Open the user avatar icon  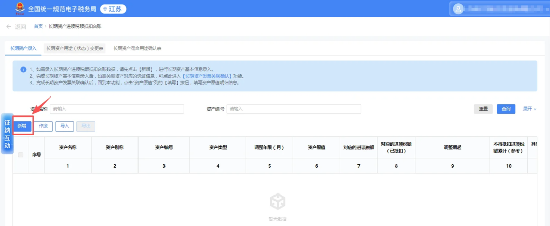point(458,9)
